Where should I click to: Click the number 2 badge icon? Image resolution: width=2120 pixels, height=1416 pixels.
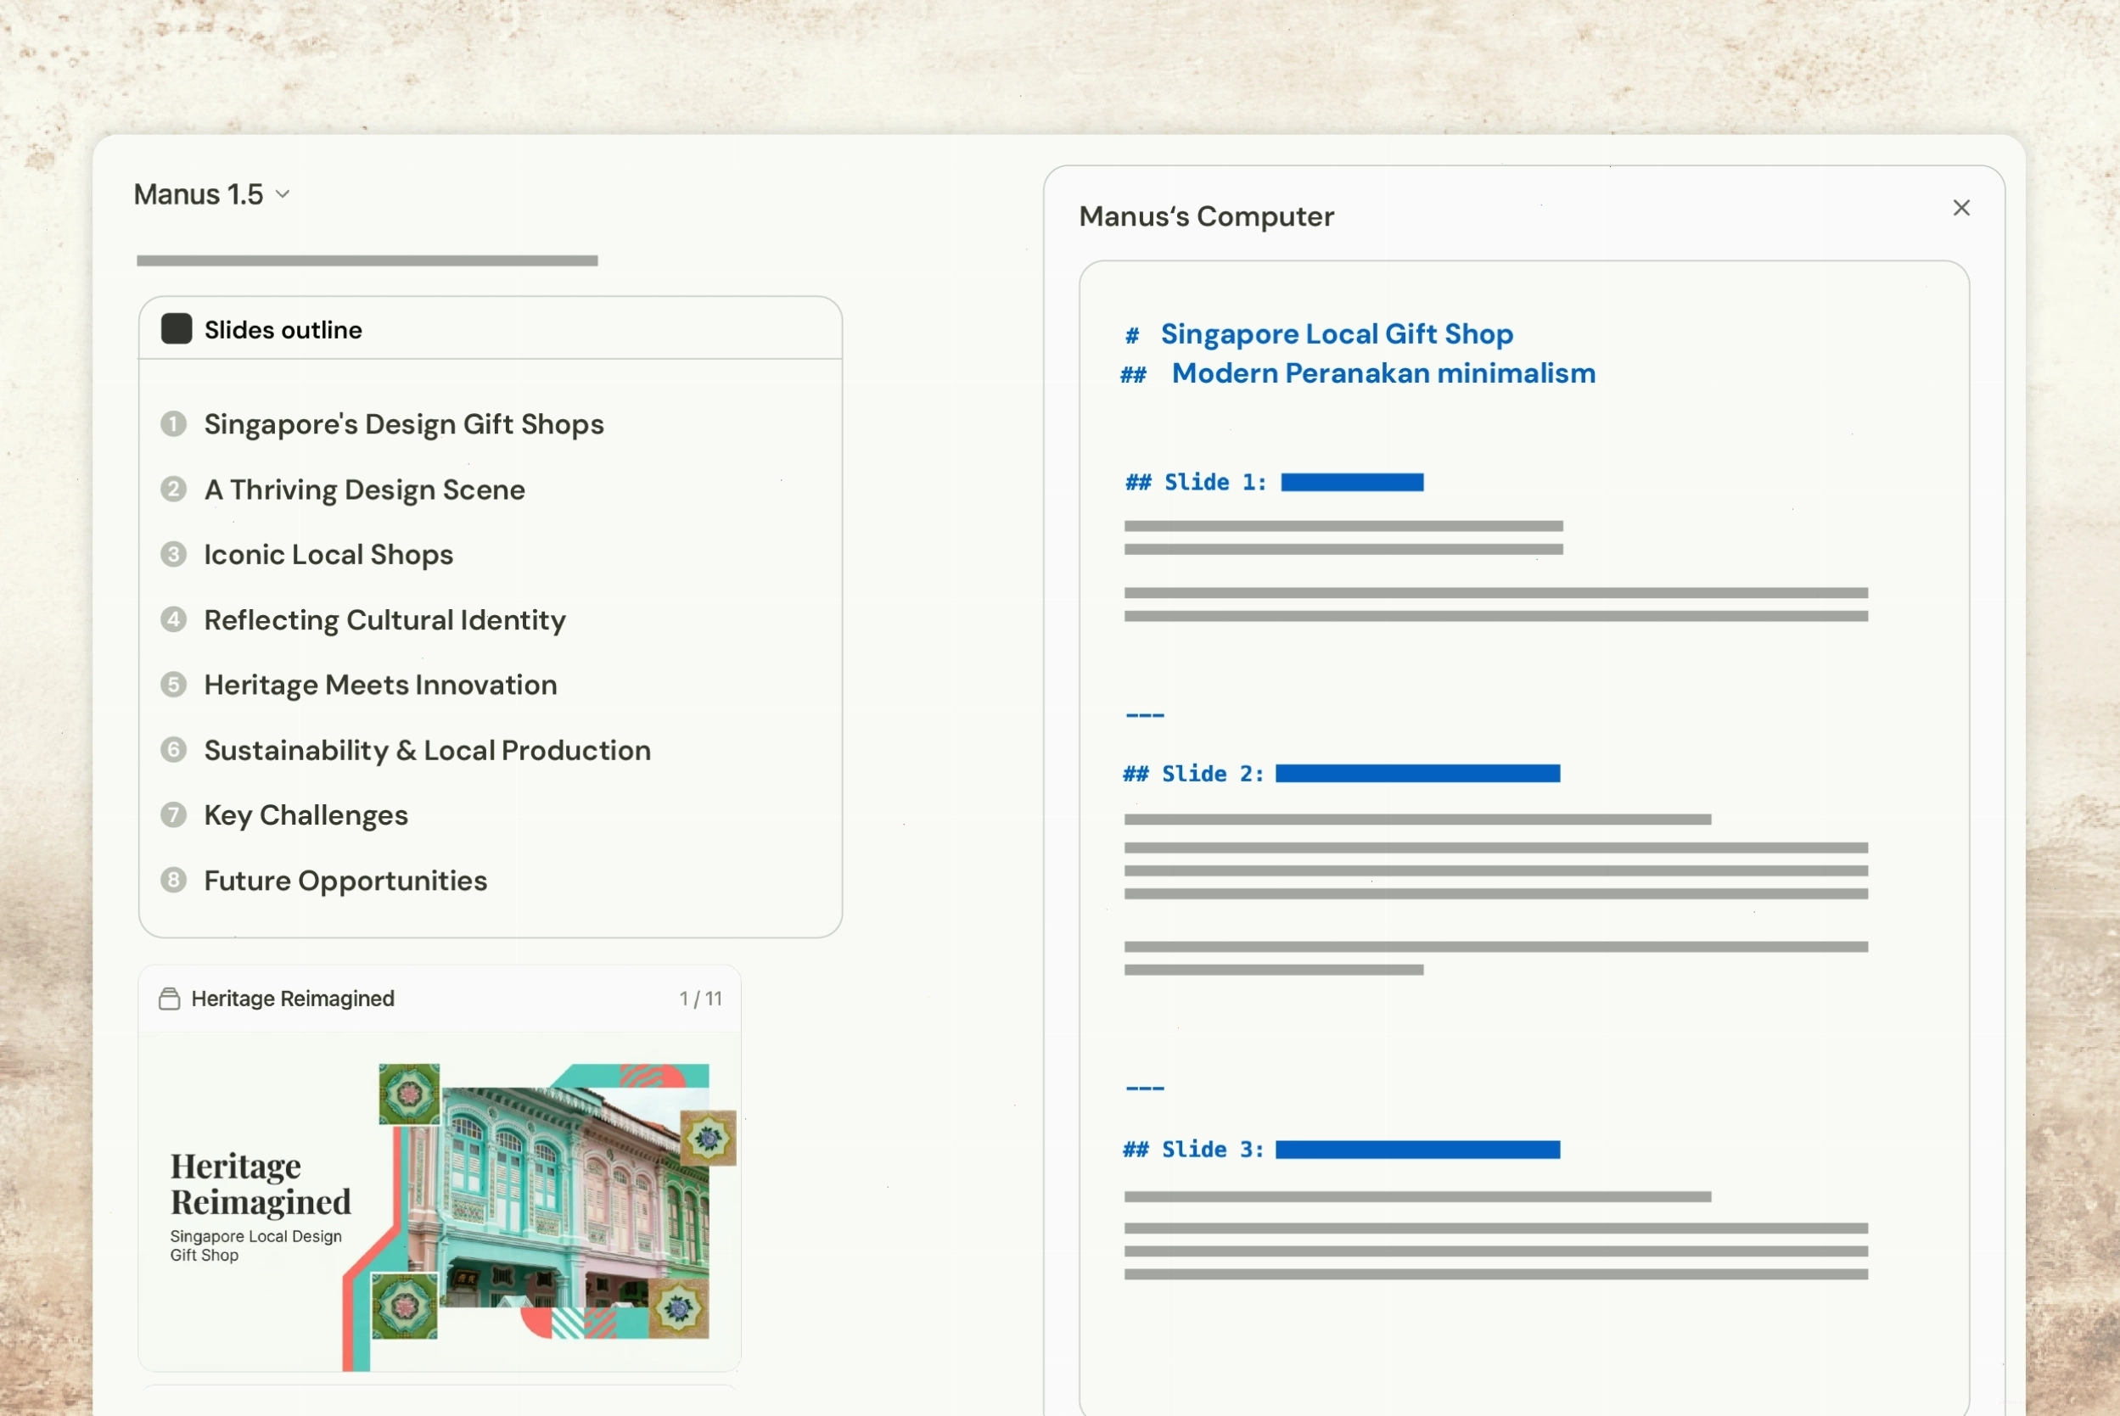click(173, 490)
